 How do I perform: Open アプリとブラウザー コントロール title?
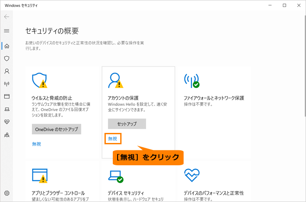point(58,193)
